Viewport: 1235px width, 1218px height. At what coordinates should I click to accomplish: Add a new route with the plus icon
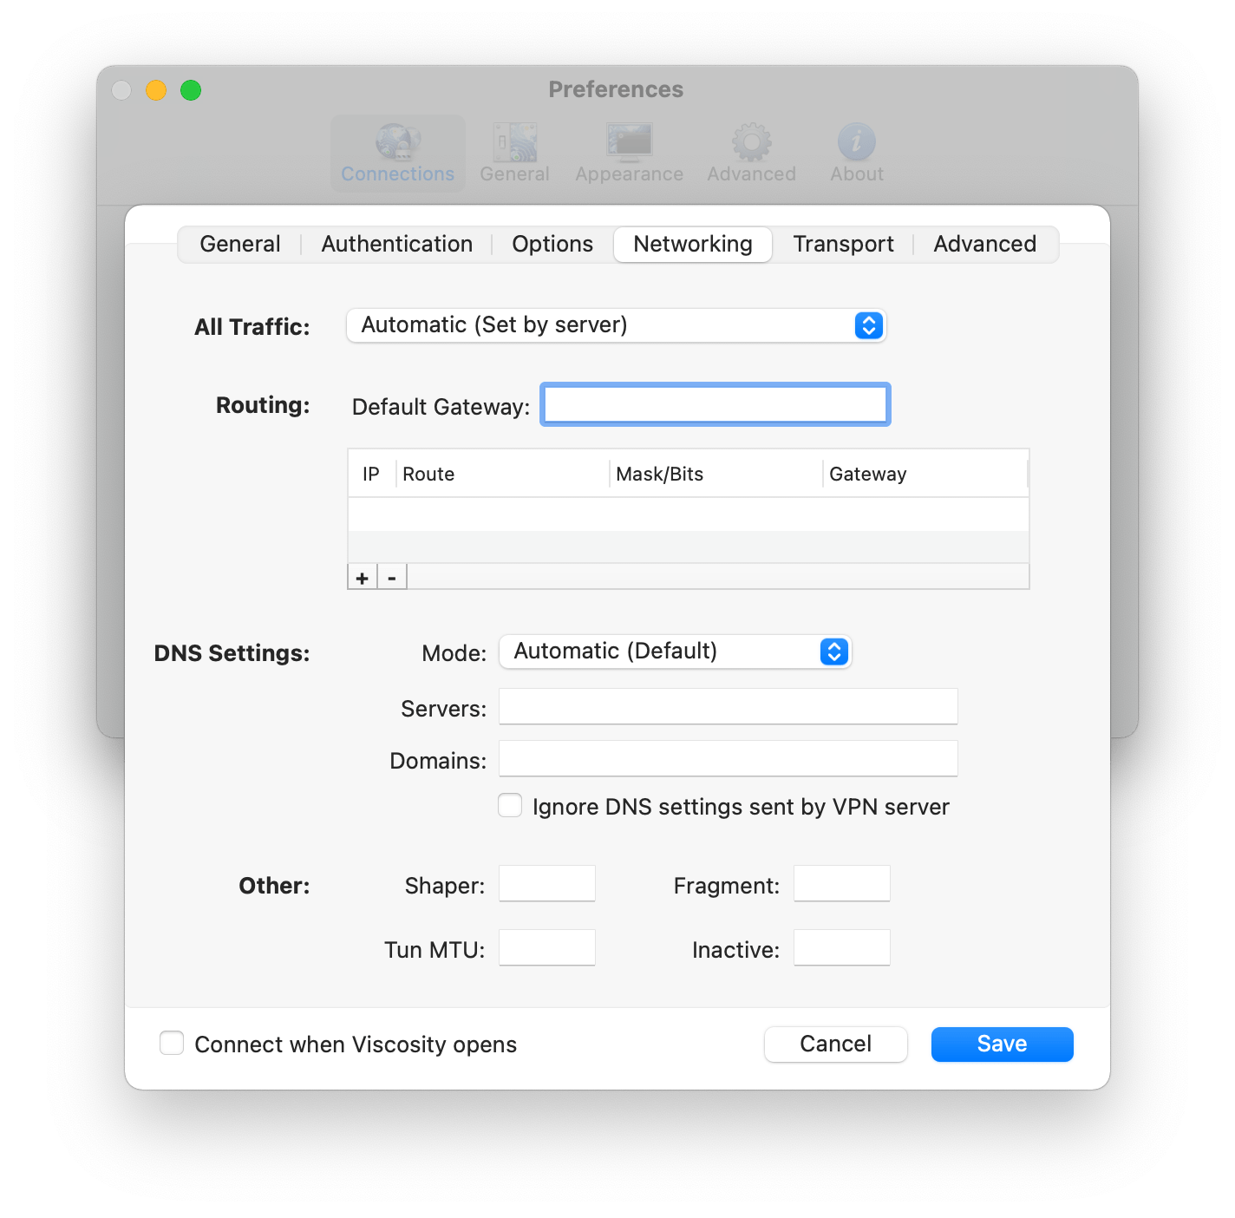pyautogui.click(x=362, y=576)
